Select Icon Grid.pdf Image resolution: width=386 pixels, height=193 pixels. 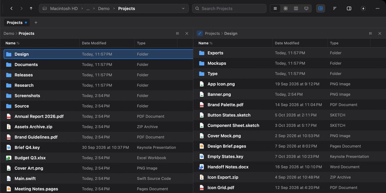coord(290,188)
